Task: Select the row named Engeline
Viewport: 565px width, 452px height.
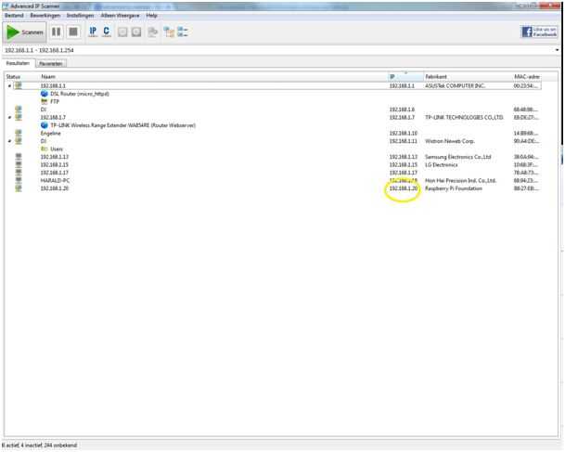Action: [50, 134]
